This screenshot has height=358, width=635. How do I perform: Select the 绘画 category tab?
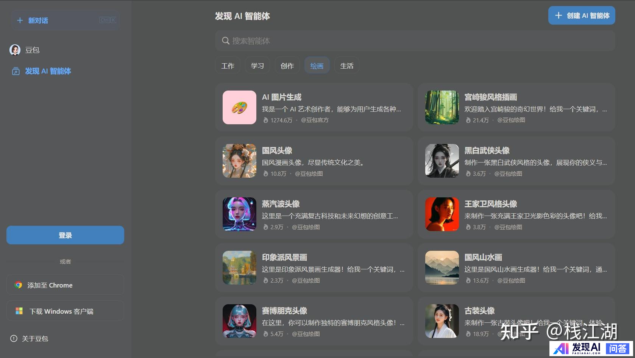click(x=317, y=66)
